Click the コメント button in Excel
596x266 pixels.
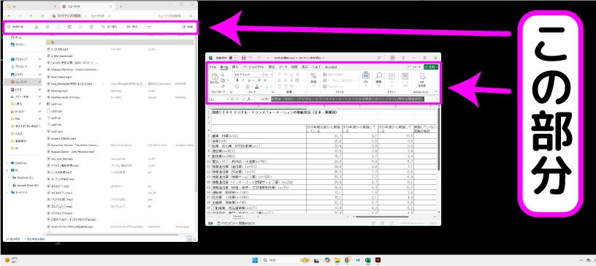click(x=414, y=66)
